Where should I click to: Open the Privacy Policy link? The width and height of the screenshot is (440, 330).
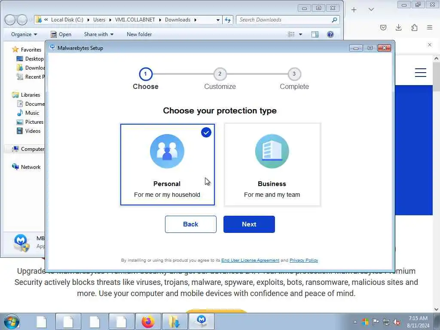[304, 260]
